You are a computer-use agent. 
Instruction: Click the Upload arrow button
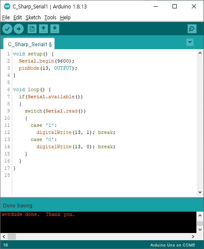pyautogui.click(x=19, y=29)
